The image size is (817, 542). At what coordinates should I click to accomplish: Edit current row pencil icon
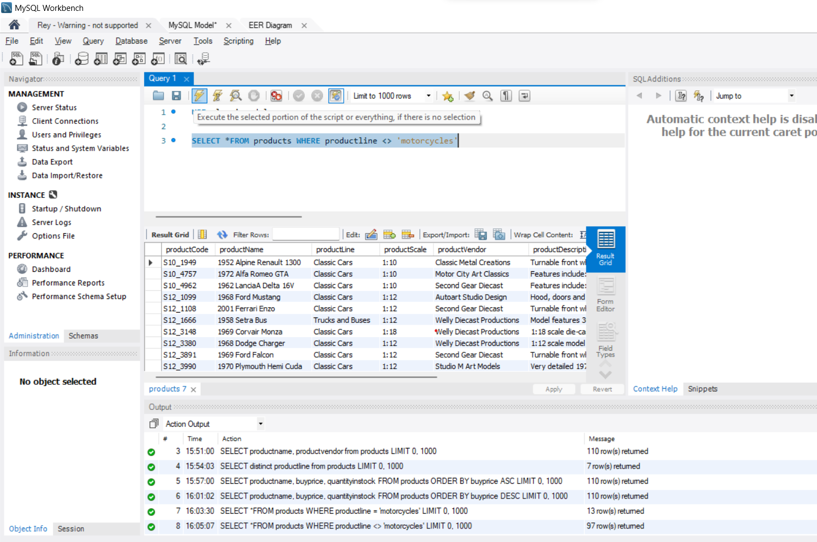click(371, 234)
